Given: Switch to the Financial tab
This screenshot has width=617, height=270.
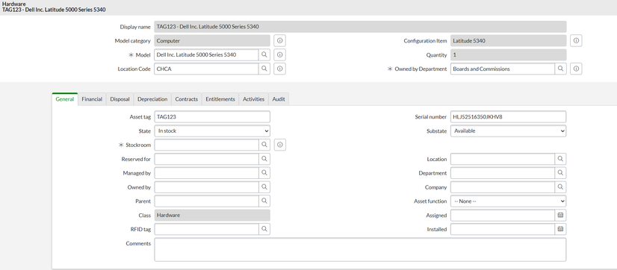Looking at the screenshot, I should click(x=92, y=99).
